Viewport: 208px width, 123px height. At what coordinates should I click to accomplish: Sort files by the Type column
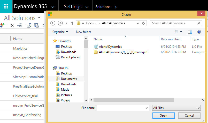coord(195,39)
